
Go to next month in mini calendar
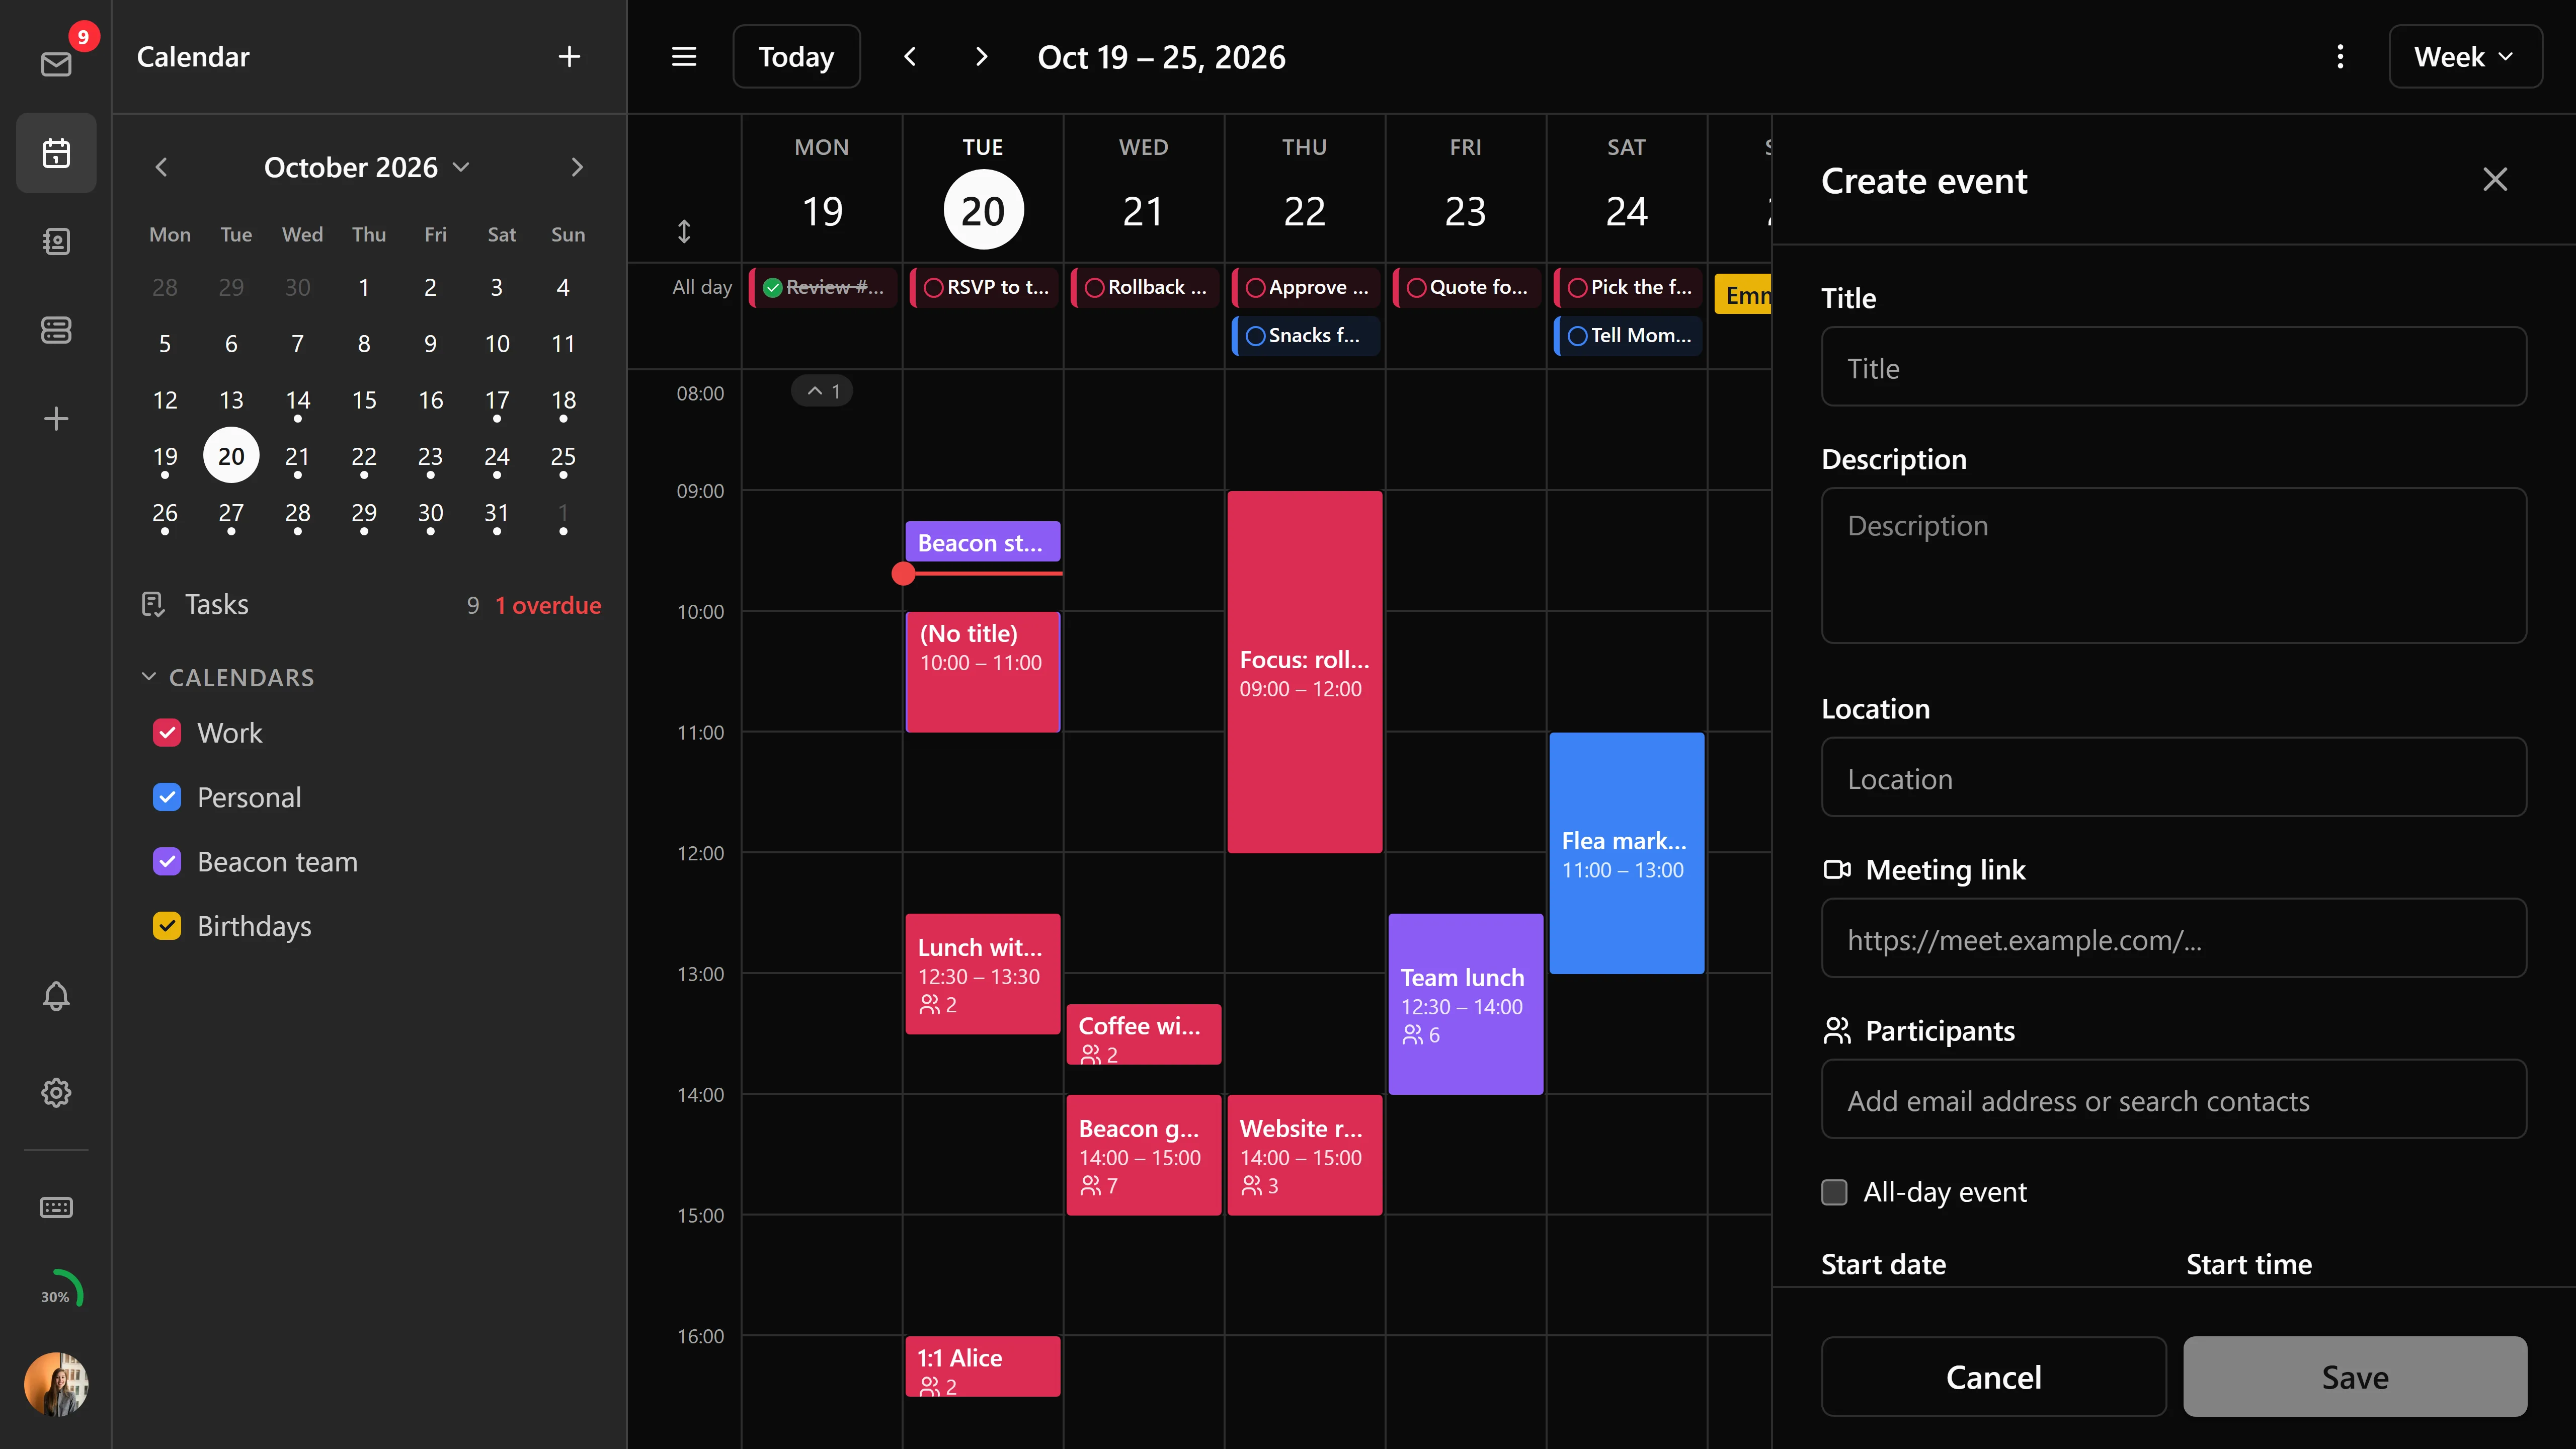(577, 167)
